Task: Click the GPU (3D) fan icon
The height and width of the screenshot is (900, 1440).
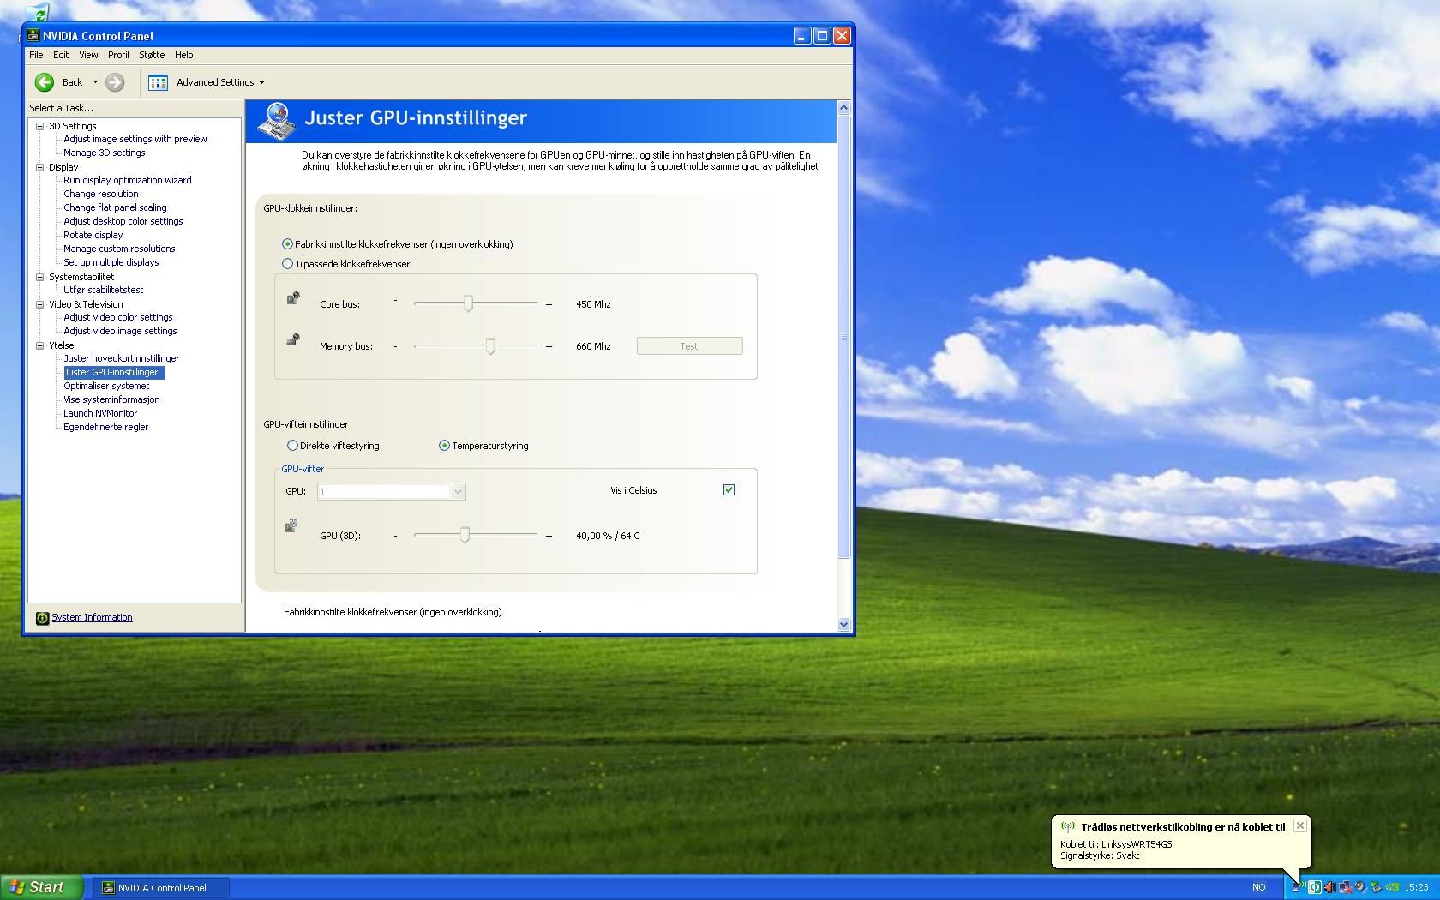Action: (291, 525)
